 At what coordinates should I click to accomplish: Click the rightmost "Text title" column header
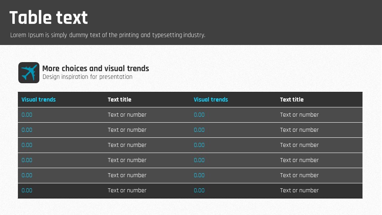pyautogui.click(x=292, y=100)
